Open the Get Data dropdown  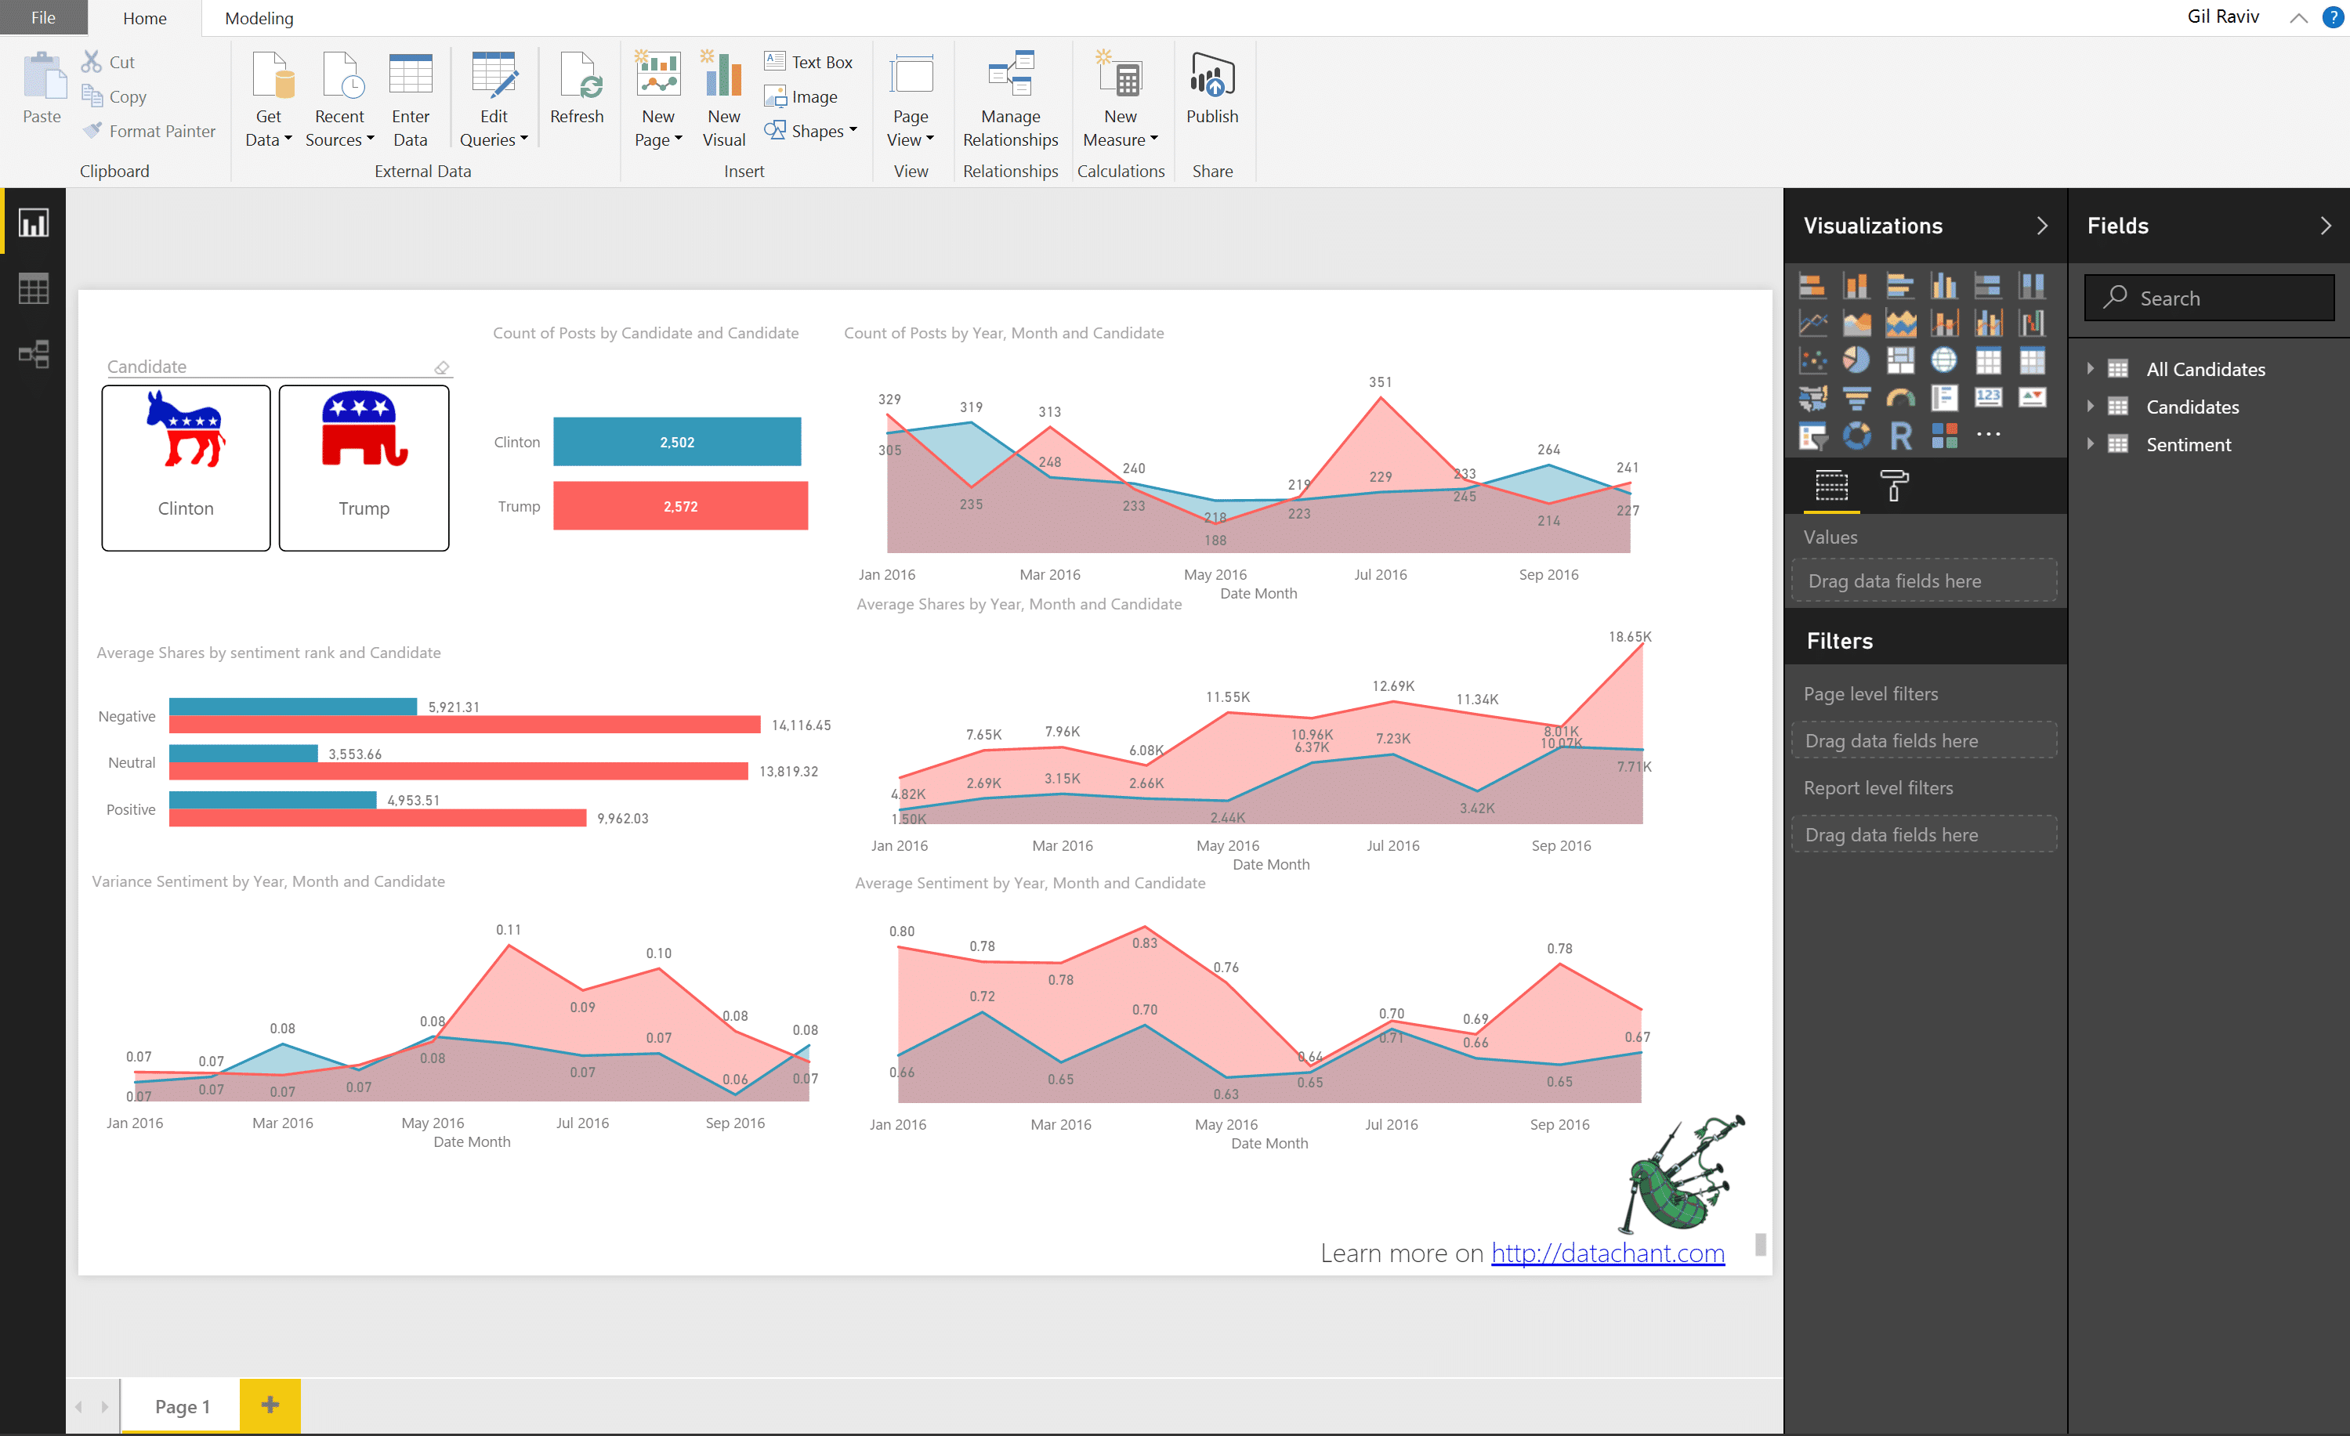[x=268, y=139]
